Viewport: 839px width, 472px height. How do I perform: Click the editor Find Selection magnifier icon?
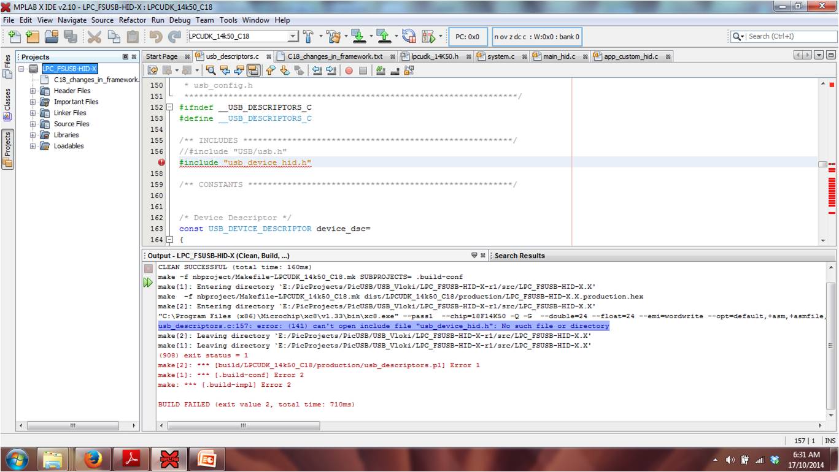[211, 70]
